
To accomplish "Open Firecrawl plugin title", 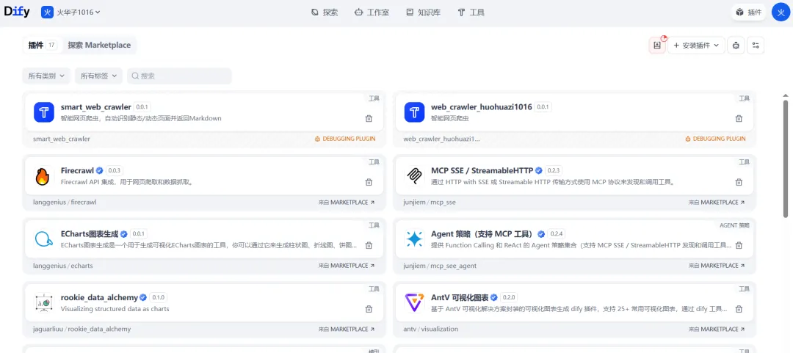I will 77,170.
